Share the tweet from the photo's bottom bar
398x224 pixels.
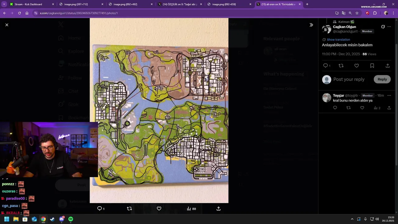tap(219, 209)
